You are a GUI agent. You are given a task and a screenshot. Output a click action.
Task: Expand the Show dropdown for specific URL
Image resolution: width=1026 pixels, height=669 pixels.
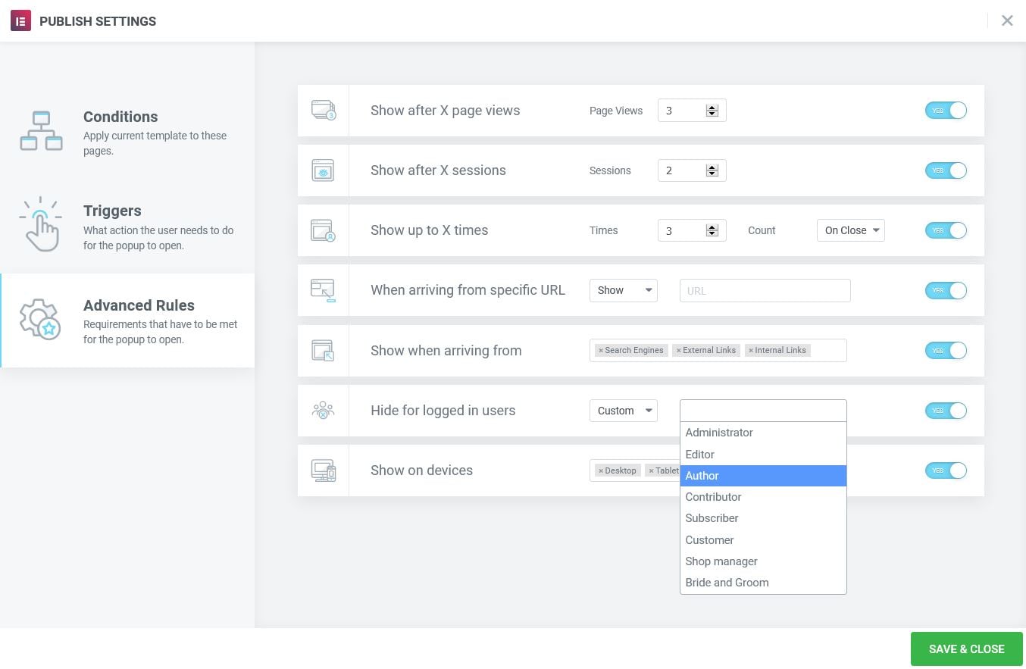(623, 290)
